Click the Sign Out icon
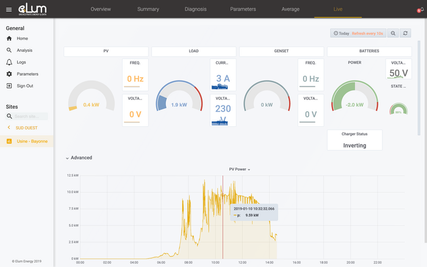427x267 pixels. [9, 86]
